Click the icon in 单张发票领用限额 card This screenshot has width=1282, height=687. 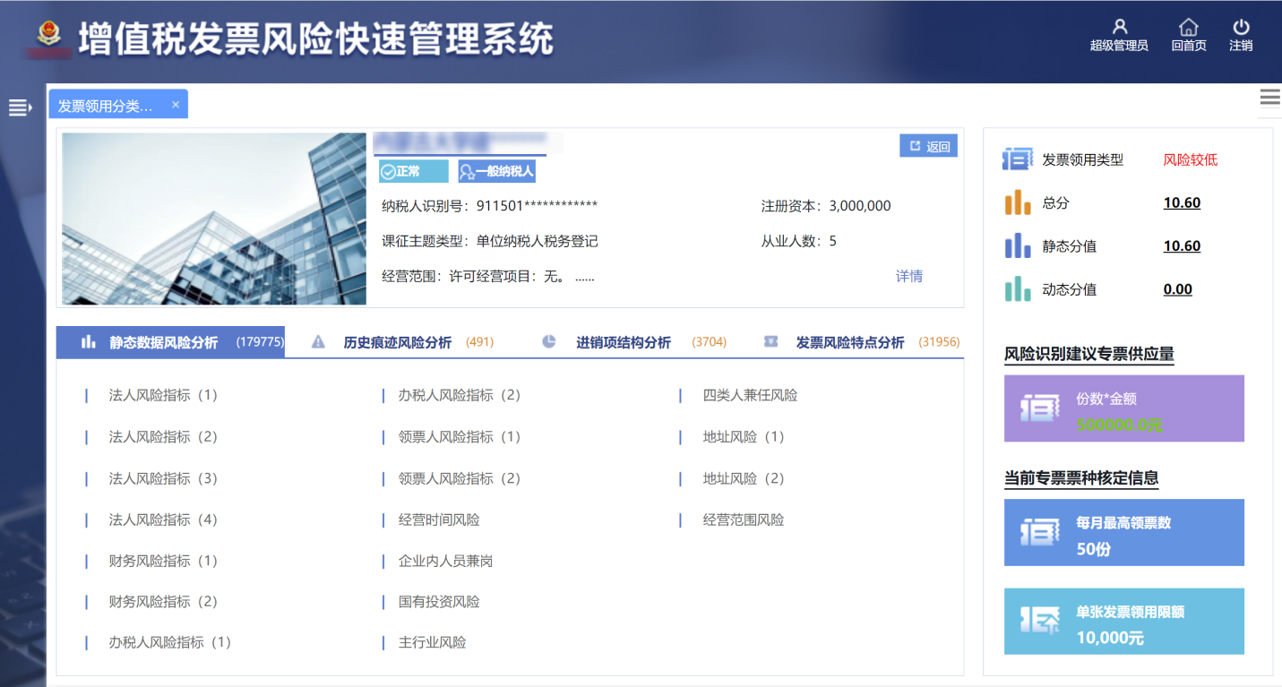pos(1040,621)
